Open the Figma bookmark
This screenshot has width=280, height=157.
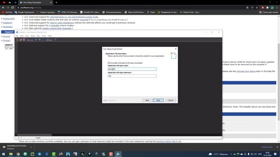coord(151,12)
